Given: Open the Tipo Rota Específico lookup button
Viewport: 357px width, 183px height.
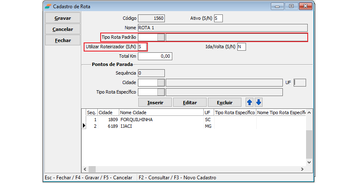Looking at the screenshot, I should (161, 92).
